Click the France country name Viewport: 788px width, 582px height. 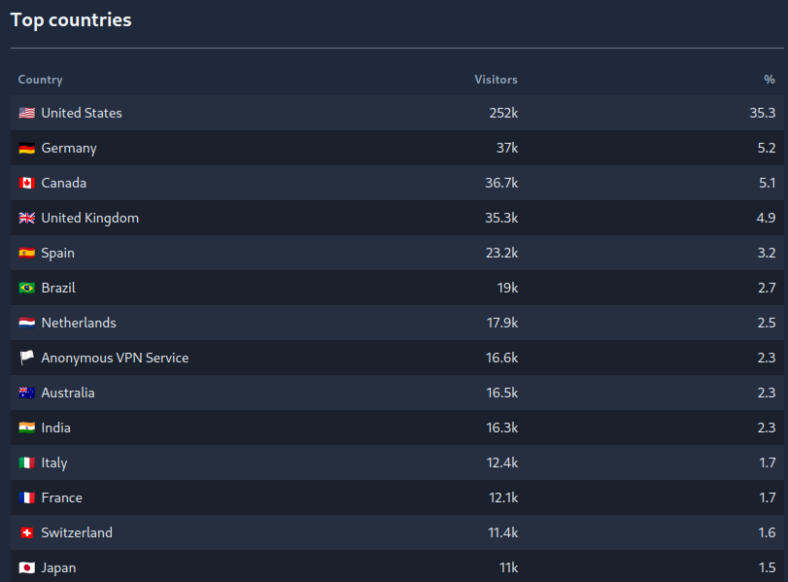click(x=61, y=497)
